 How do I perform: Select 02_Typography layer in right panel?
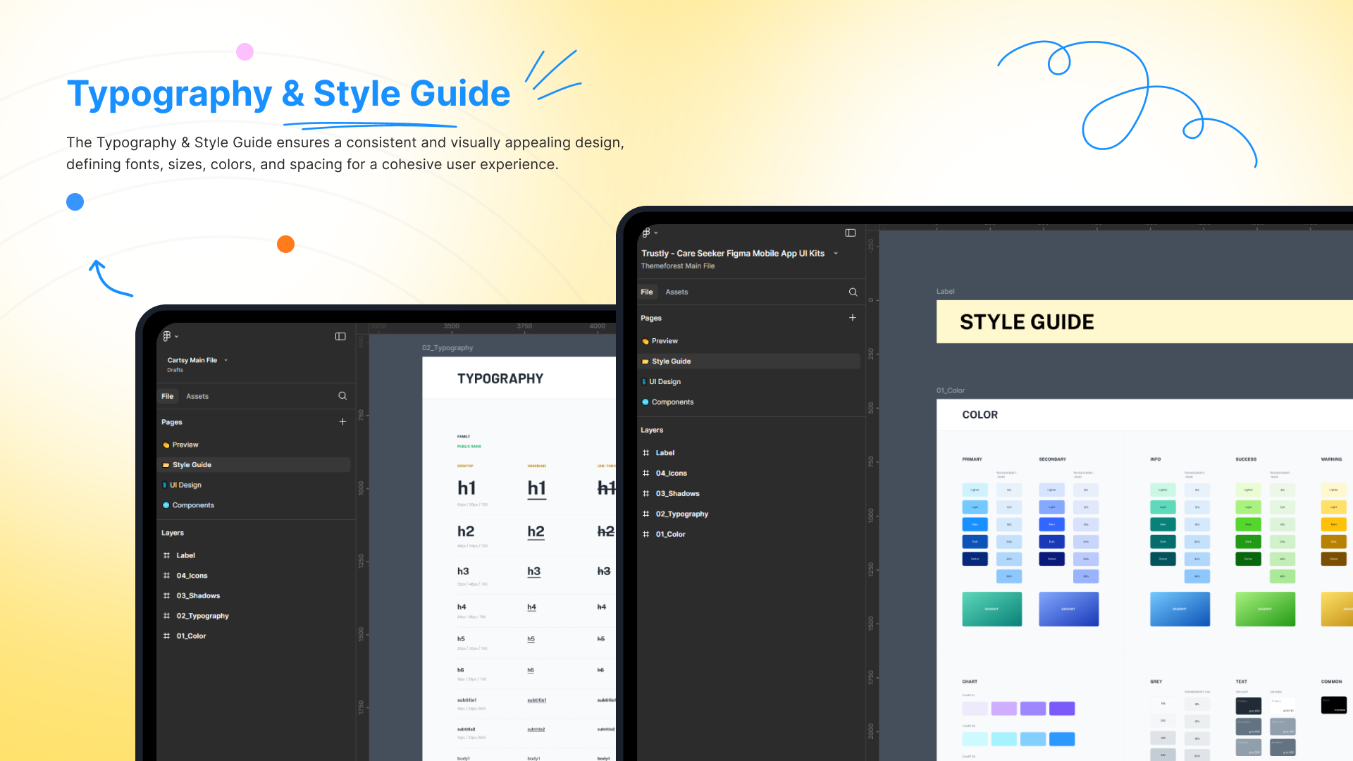point(681,514)
